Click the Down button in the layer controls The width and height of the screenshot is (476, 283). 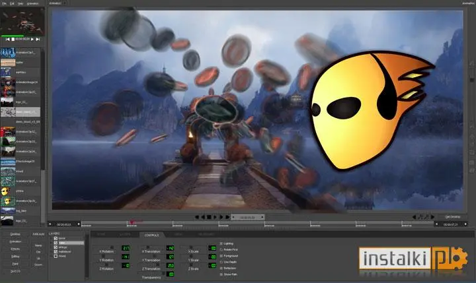pyautogui.click(x=38, y=265)
